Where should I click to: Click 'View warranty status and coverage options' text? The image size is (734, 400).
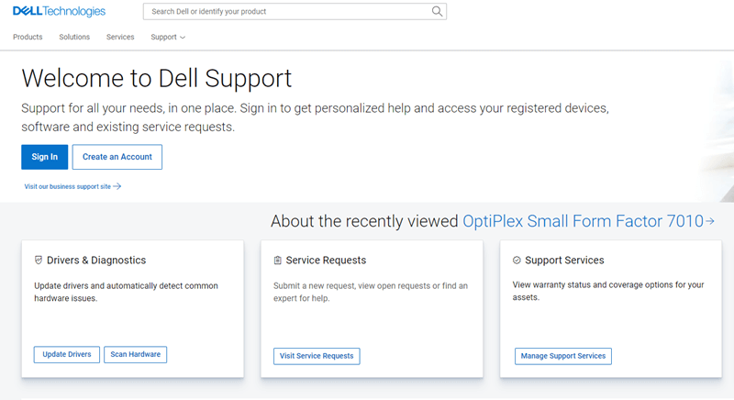[x=608, y=291]
